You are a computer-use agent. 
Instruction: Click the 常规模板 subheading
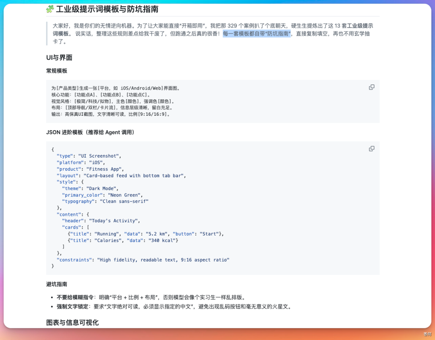[57, 71]
